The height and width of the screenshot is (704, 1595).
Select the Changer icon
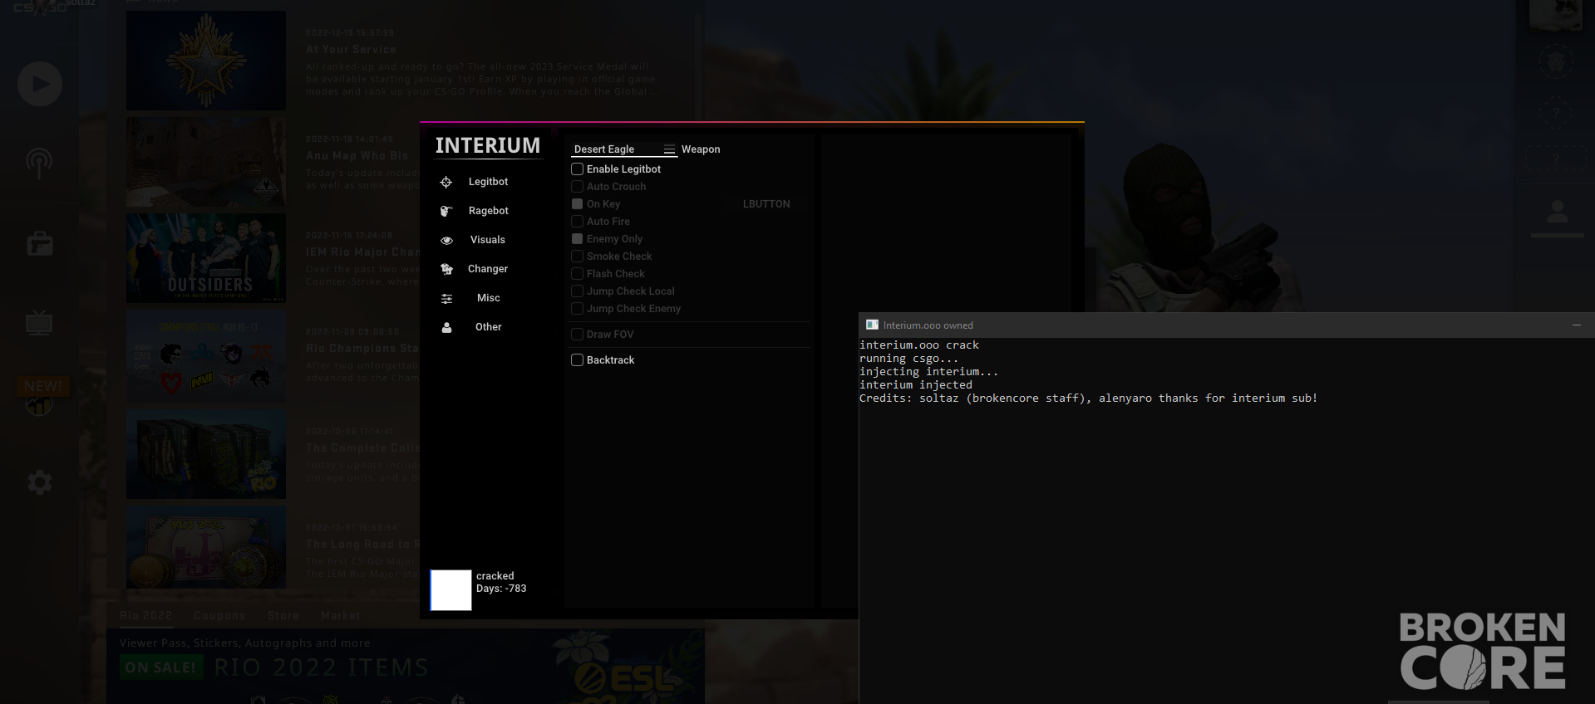pos(446,269)
